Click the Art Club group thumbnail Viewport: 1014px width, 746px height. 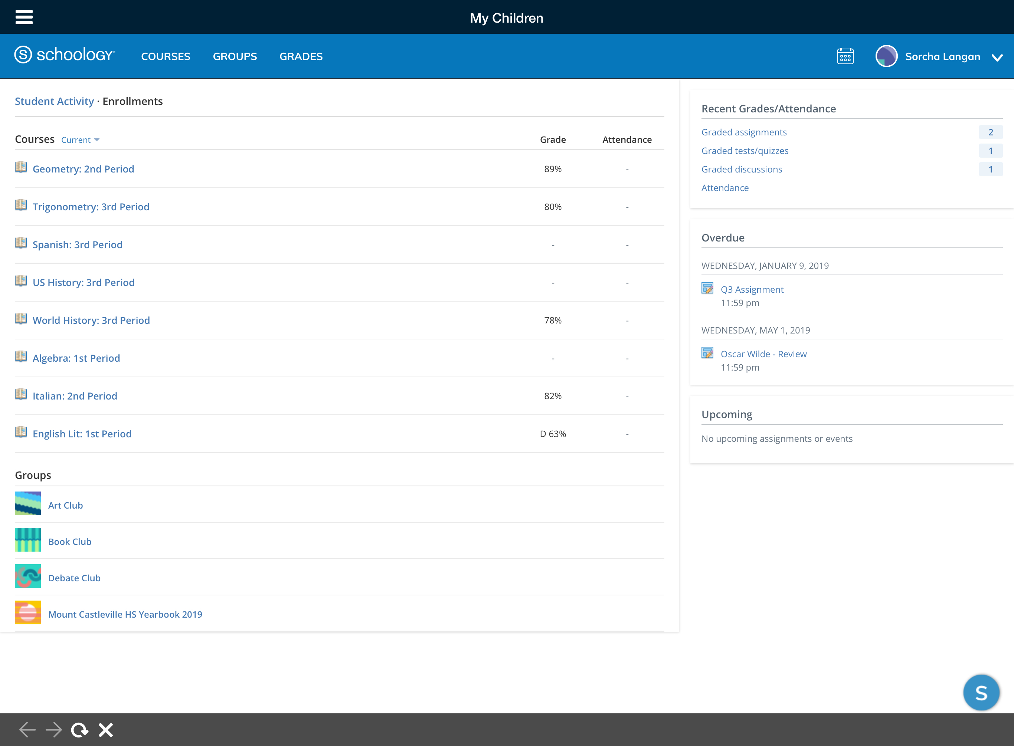27,503
